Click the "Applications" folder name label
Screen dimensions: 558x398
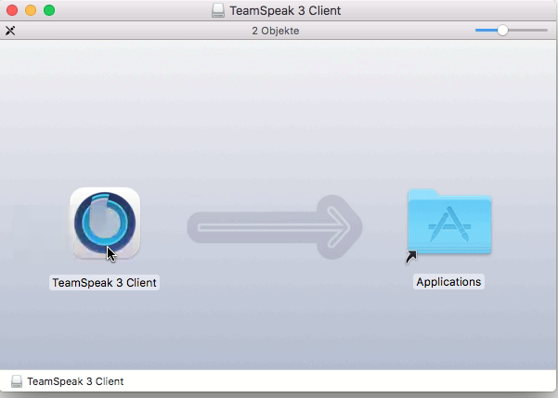pyautogui.click(x=448, y=281)
